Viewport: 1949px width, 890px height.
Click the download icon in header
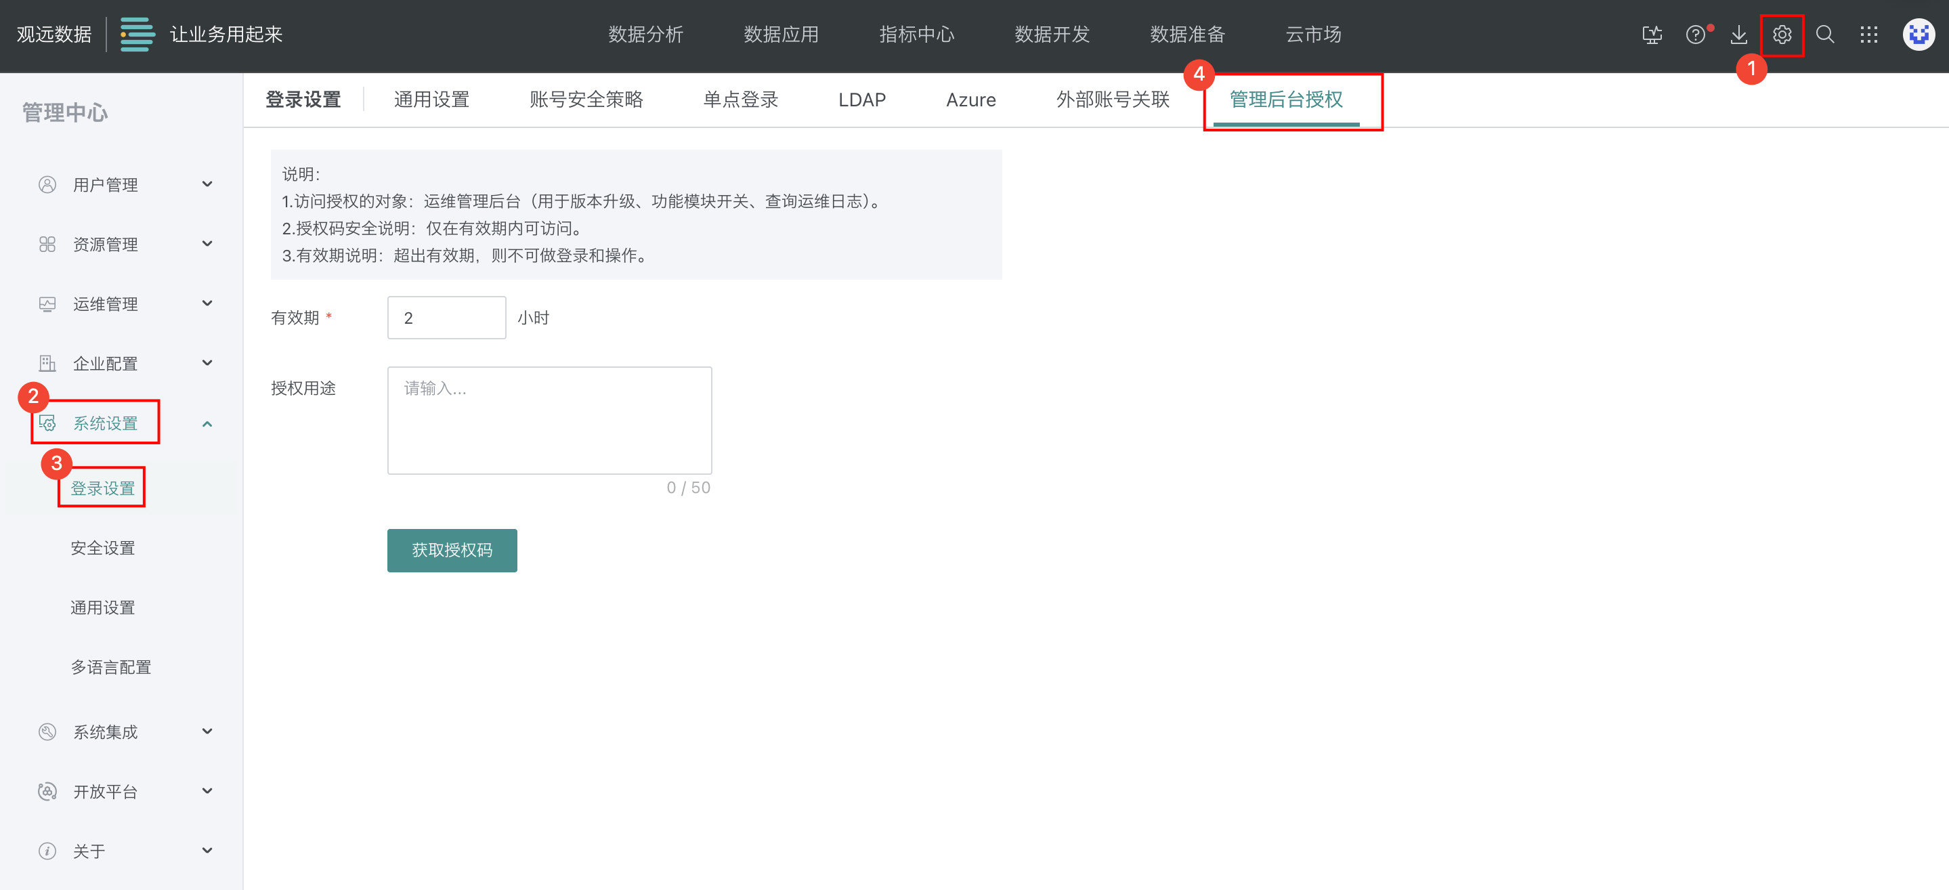click(1738, 35)
